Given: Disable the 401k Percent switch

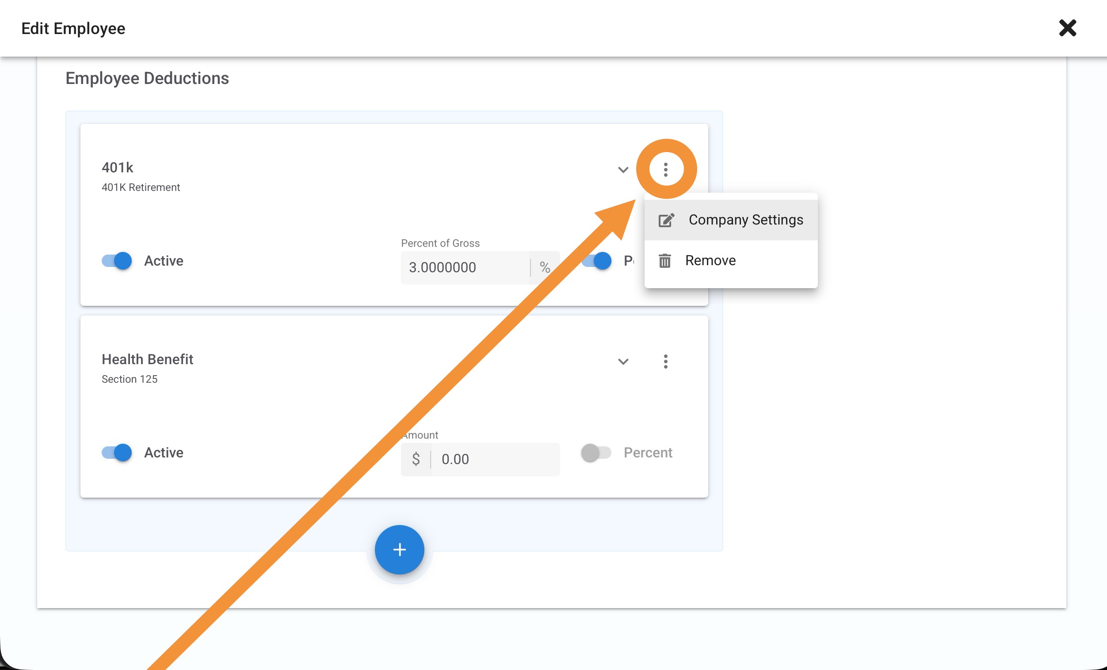Looking at the screenshot, I should 597,260.
